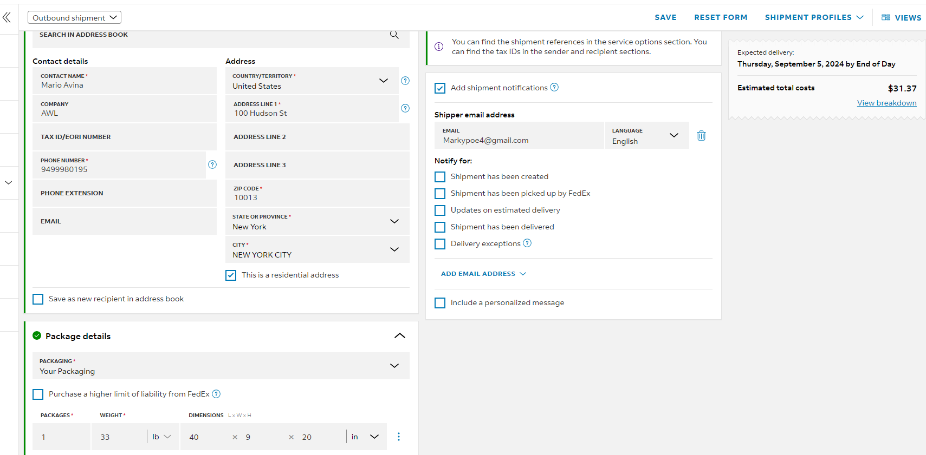The height and width of the screenshot is (455, 926).
Task: Click the Address Line 3 field
Action: [318, 165]
